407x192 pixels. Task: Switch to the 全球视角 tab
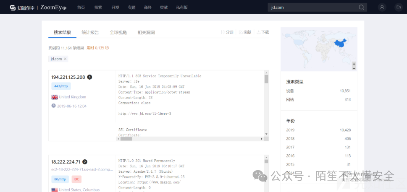(x=118, y=32)
